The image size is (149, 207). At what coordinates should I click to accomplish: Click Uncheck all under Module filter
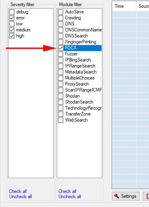pos(70,197)
